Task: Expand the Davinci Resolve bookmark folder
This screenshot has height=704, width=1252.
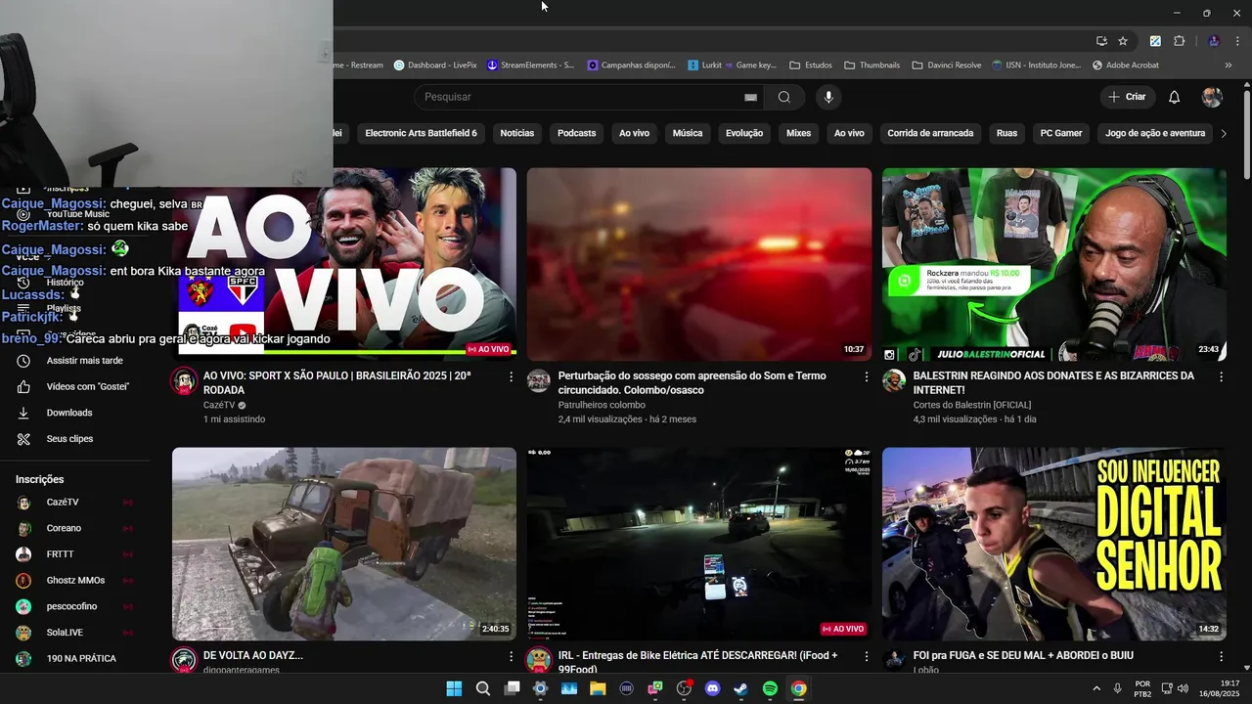Action: (947, 66)
